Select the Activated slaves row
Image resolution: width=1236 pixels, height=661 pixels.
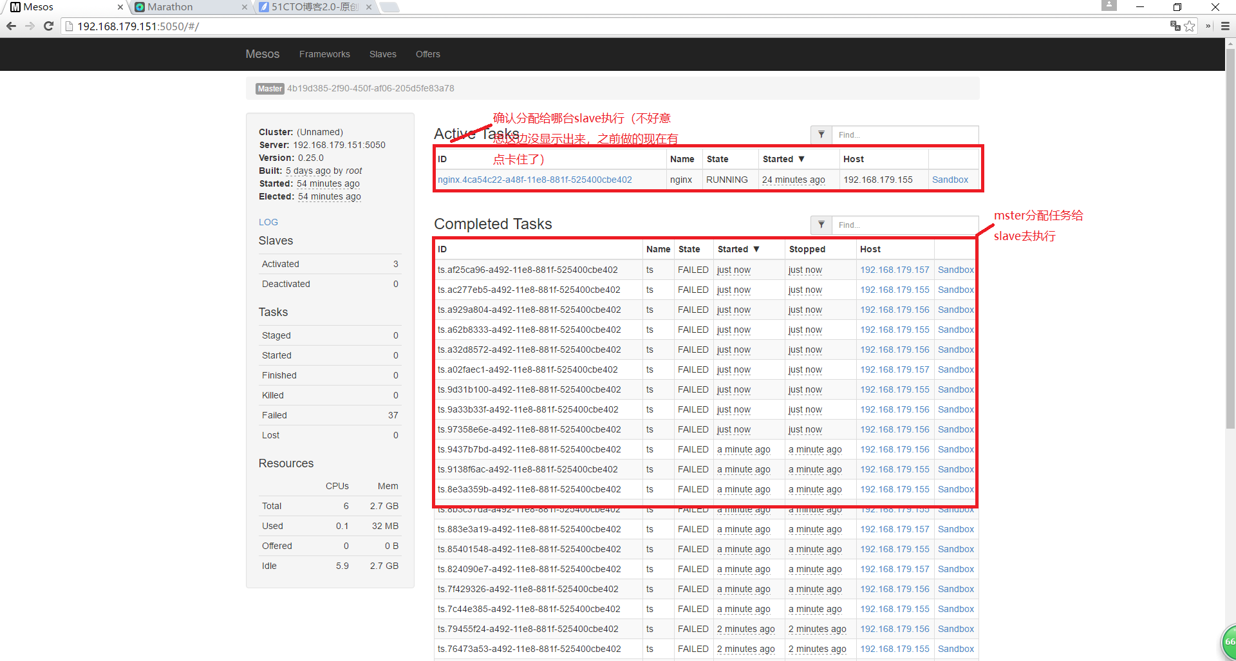[x=330, y=264]
